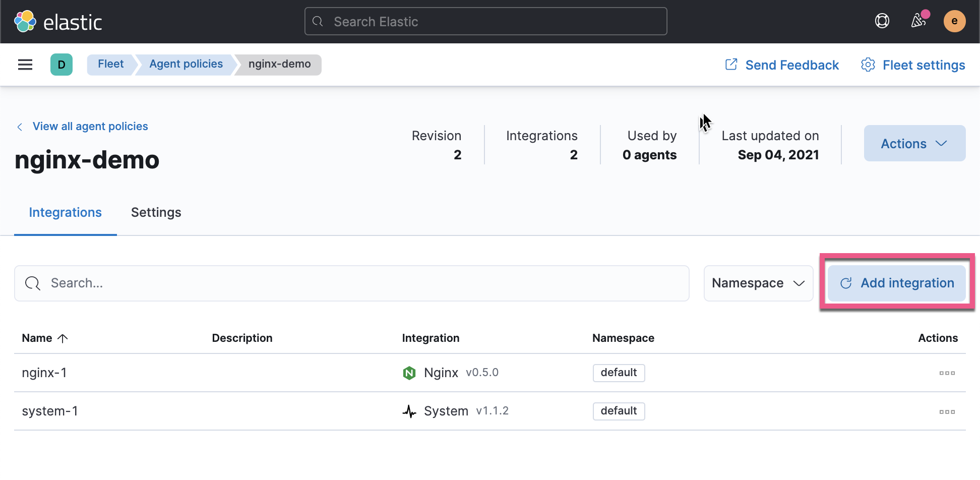Click Add integration button

coord(897,283)
